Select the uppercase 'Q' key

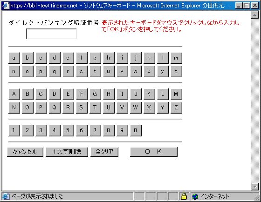pyautogui.click(x=55, y=108)
